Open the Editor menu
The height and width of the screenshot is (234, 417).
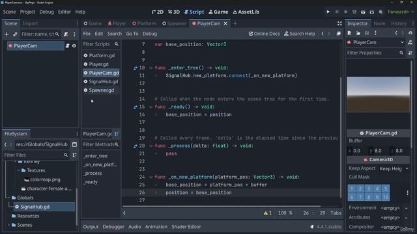[x=65, y=12]
